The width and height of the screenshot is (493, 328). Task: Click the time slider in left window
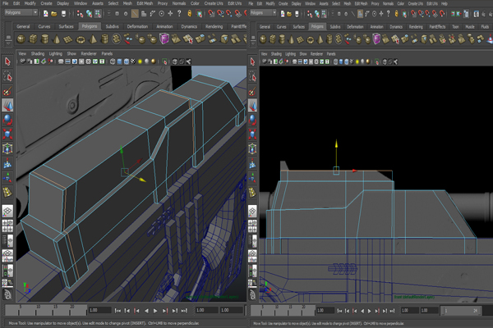[46, 310]
